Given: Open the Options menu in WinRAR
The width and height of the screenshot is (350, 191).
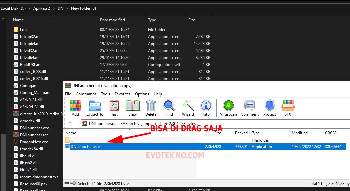Looking at the screenshot, I should [142, 94].
